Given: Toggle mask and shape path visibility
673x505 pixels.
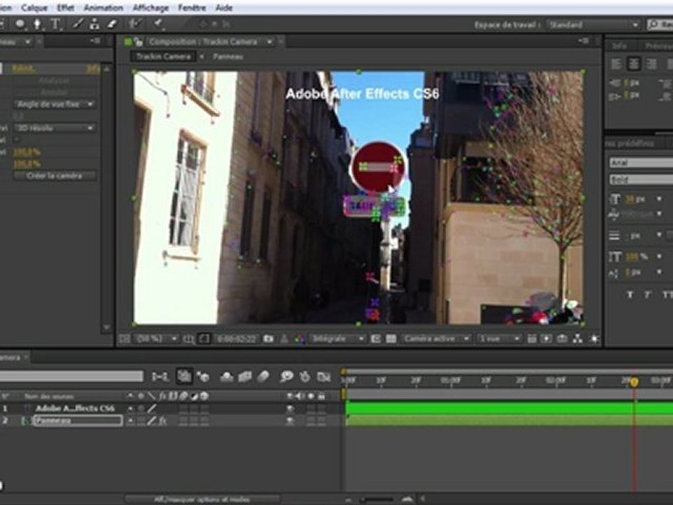Looking at the screenshot, I should coord(203,339).
